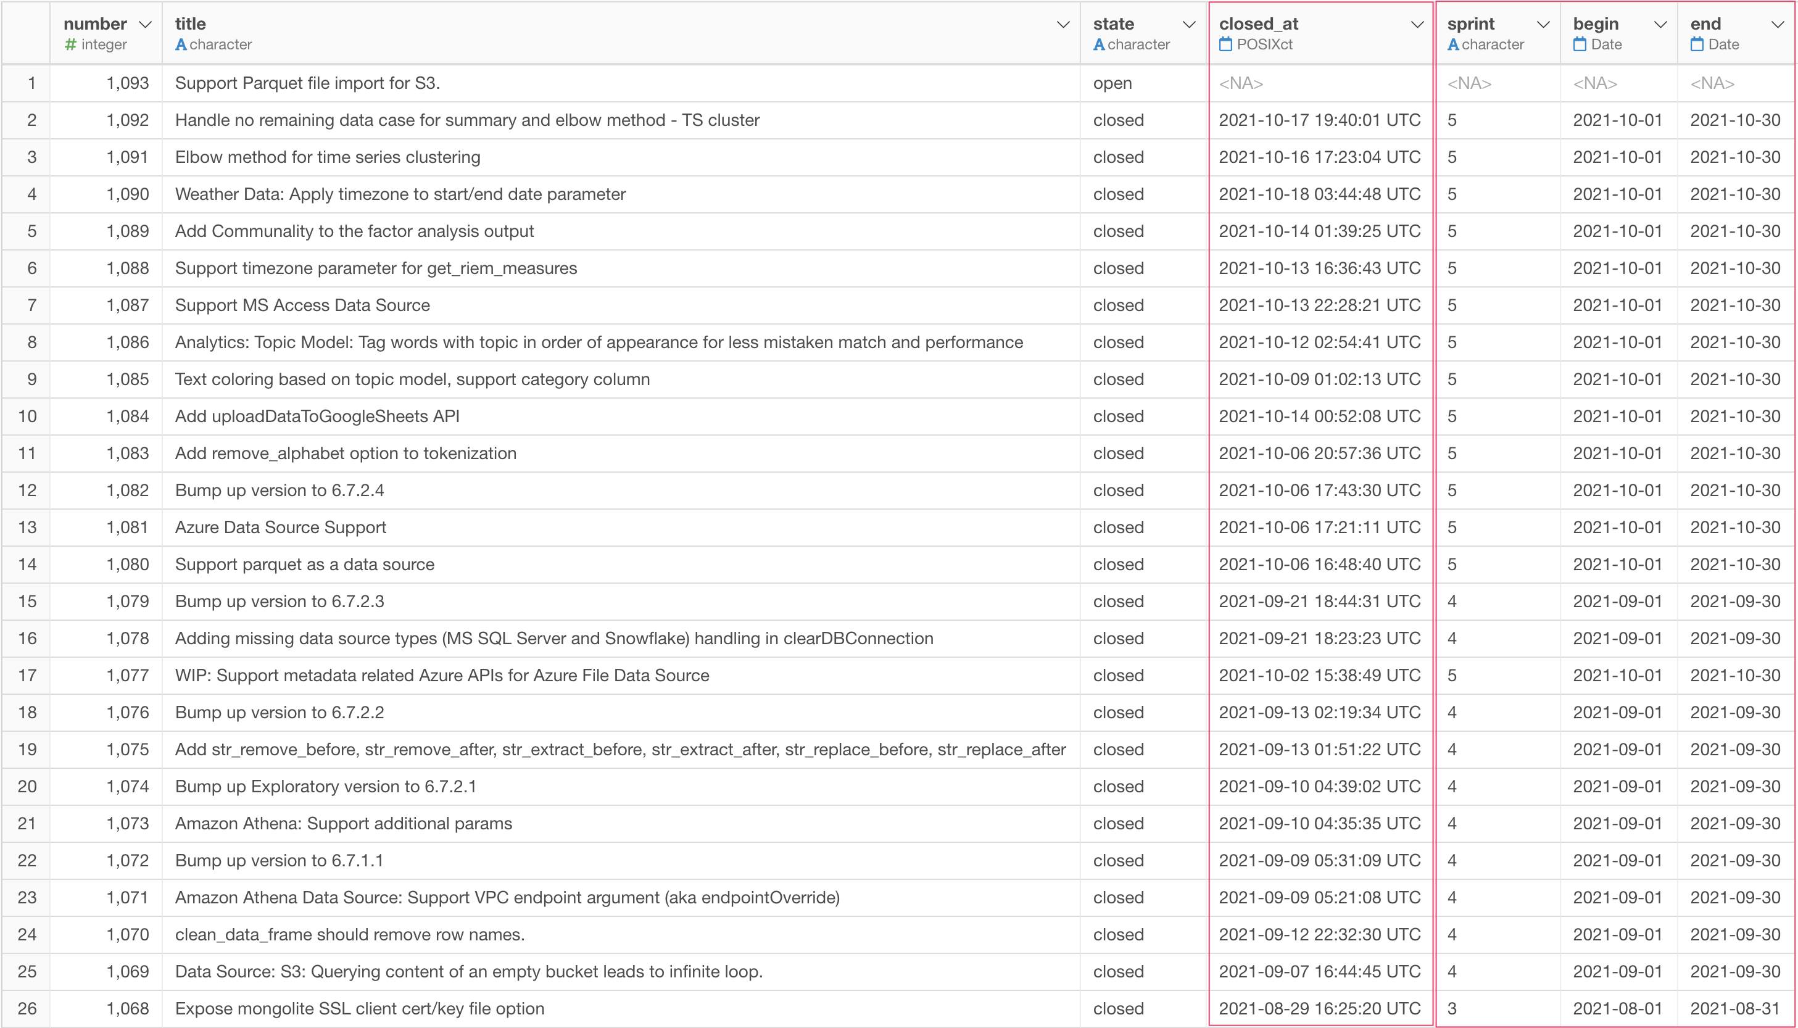Click title 'Data Source: S3: Querying content of an empty bucket'
This screenshot has height=1028, width=1798.
(x=469, y=971)
